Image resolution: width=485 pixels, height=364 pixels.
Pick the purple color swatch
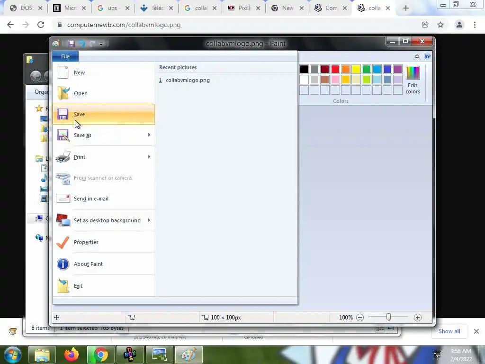(398, 69)
